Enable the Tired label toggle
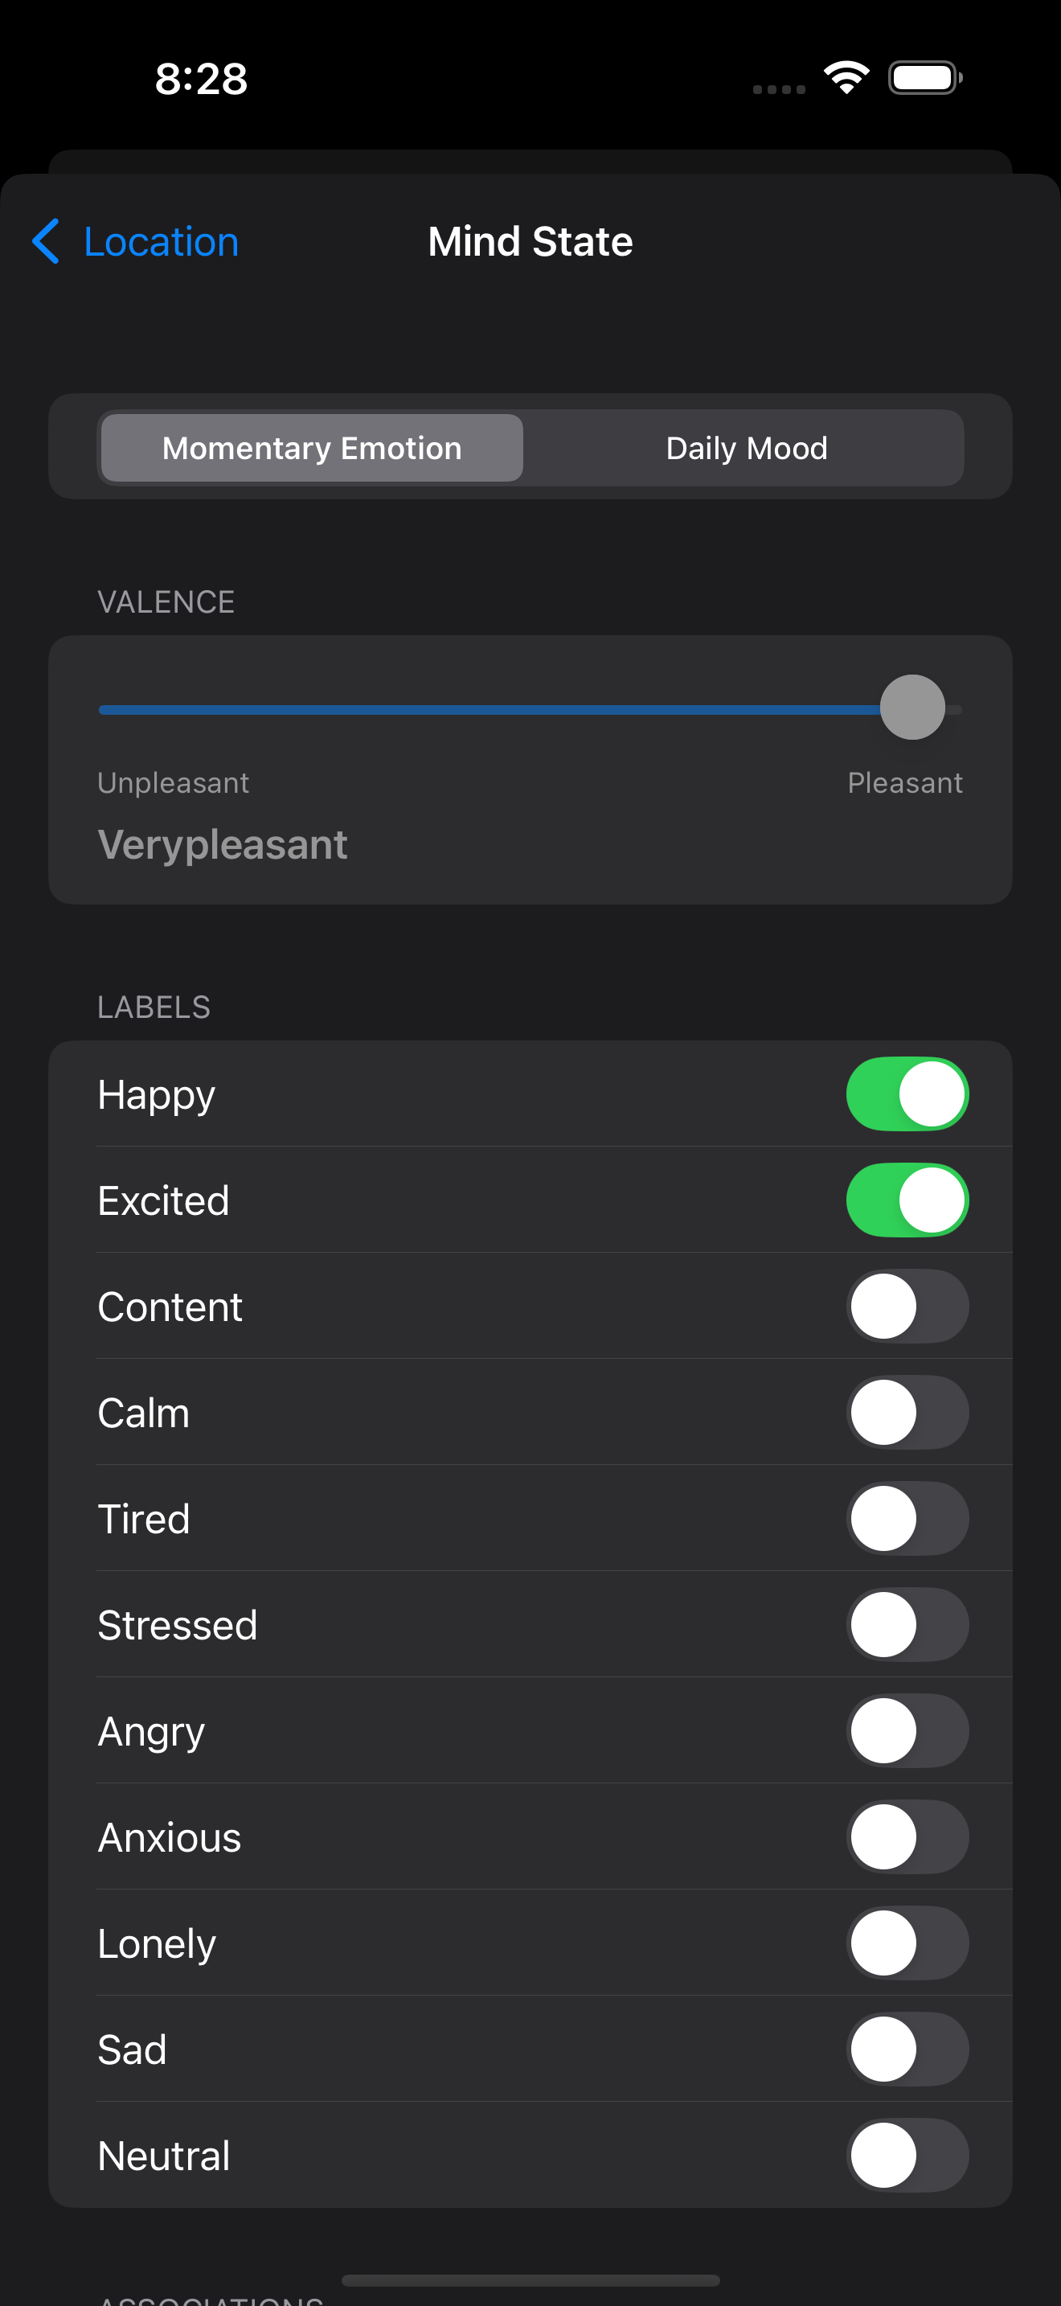Screen dimensions: 1061x2306 click(907, 1518)
